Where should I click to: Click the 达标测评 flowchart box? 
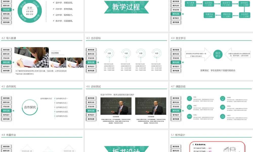pos(245,15)
